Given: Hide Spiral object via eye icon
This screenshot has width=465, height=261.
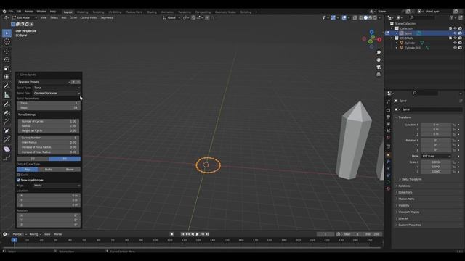Looking at the screenshot, I should [x=455, y=33].
